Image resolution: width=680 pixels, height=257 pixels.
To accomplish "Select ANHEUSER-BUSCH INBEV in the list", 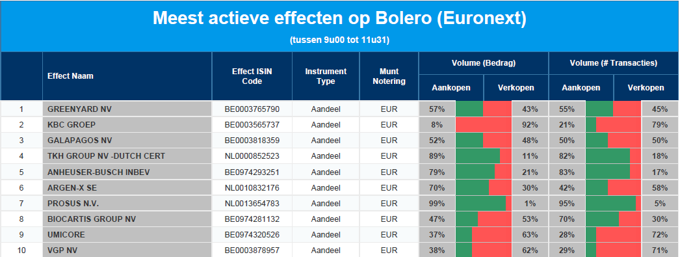I will click(98, 172).
